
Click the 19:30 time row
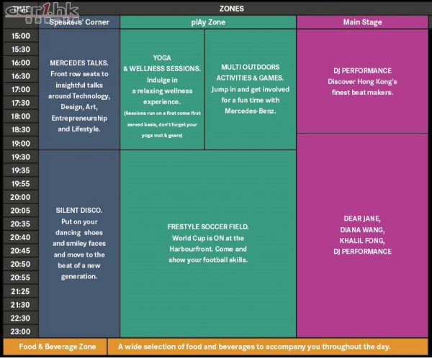[21, 157]
